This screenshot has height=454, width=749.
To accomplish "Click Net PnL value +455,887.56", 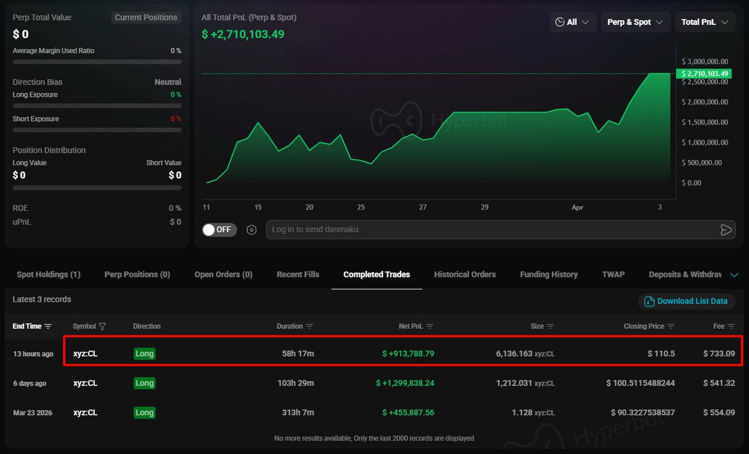I will 409,412.
